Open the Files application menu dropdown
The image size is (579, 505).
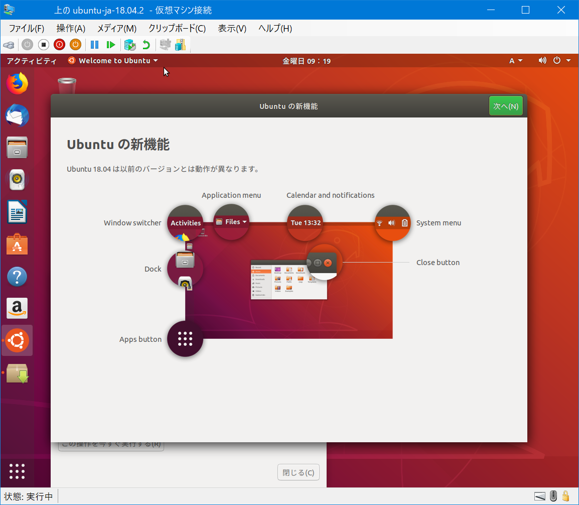[x=231, y=221]
